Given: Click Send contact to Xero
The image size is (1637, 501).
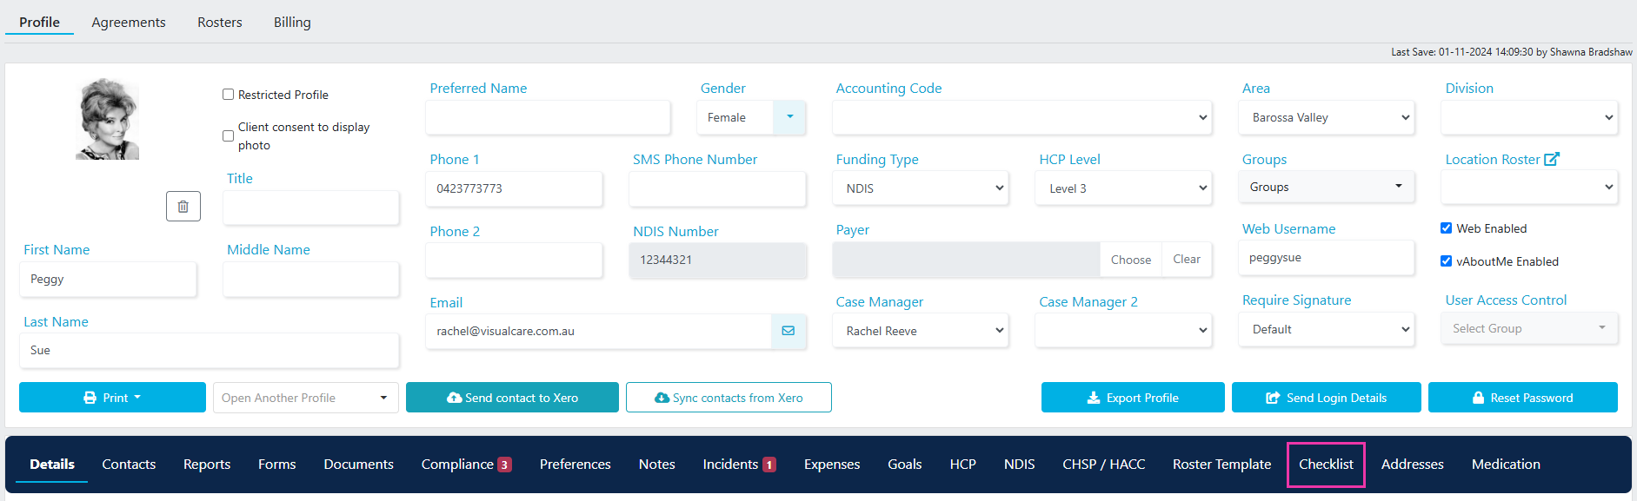Looking at the screenshot, I should [x=512, y=398].
